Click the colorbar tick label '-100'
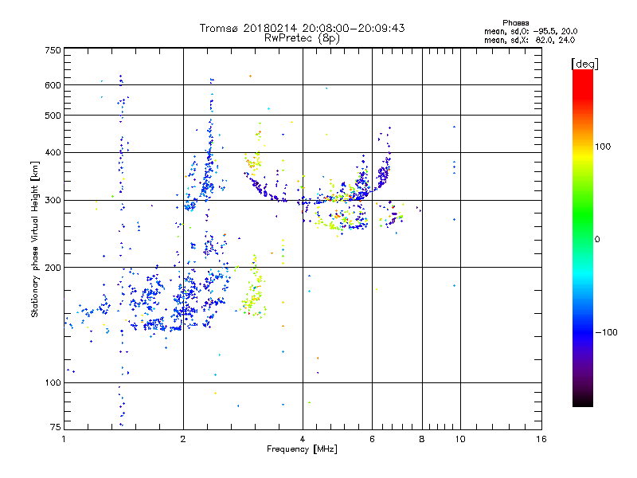Image resolution: width=637 pixels, height=478 pixels. pos(606,332)
